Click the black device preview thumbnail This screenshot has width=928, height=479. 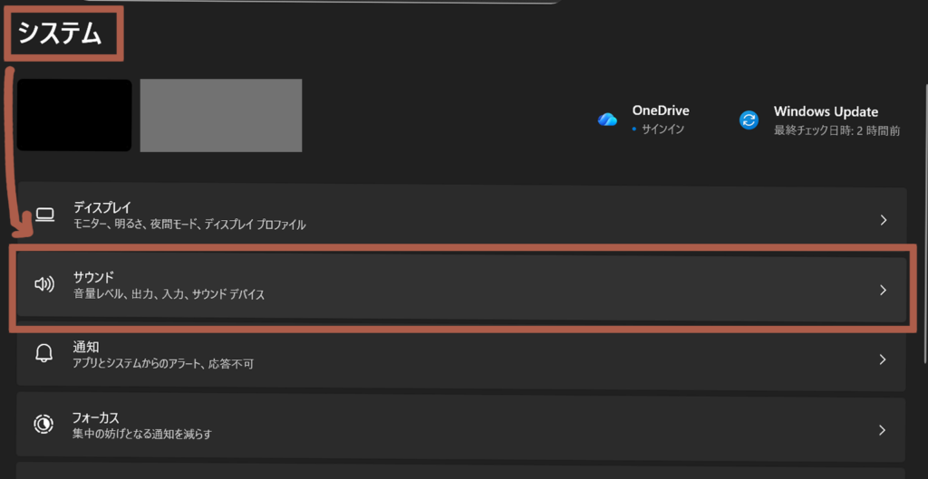74,115
